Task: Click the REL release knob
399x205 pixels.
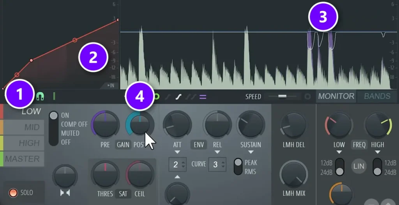Action: pyautogui.click(x=217, y=124)
